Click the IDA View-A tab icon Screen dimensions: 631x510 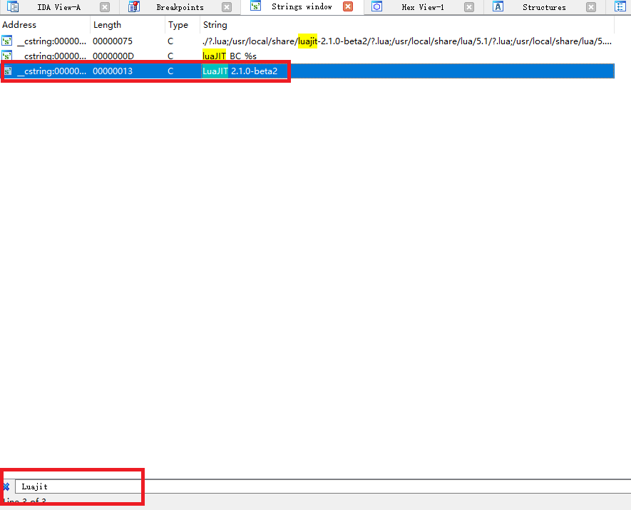coord(13,7)
